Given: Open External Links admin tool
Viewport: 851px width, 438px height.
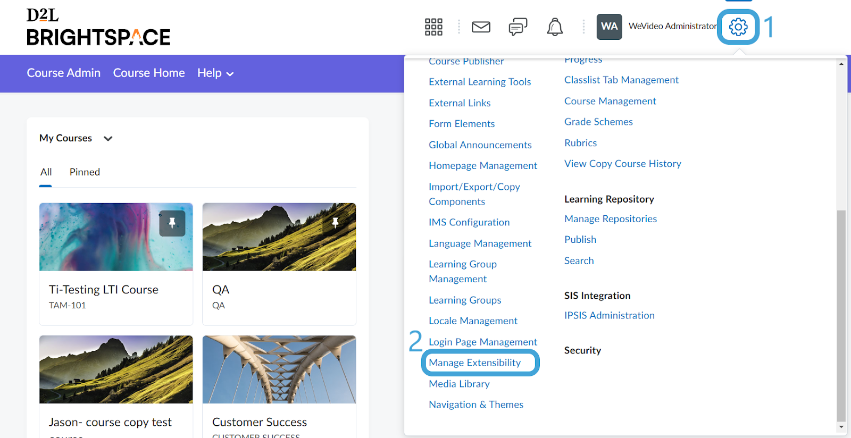Looking at the screenshot, I should coord(460,103).
